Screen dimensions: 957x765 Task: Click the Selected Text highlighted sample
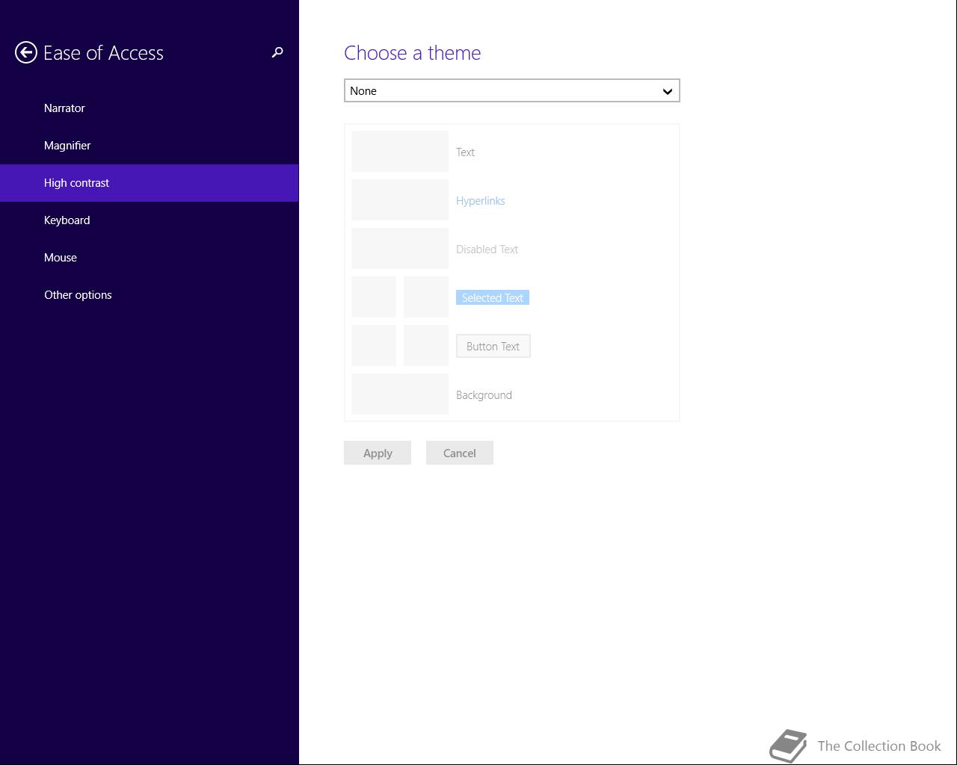click(493, 297)
